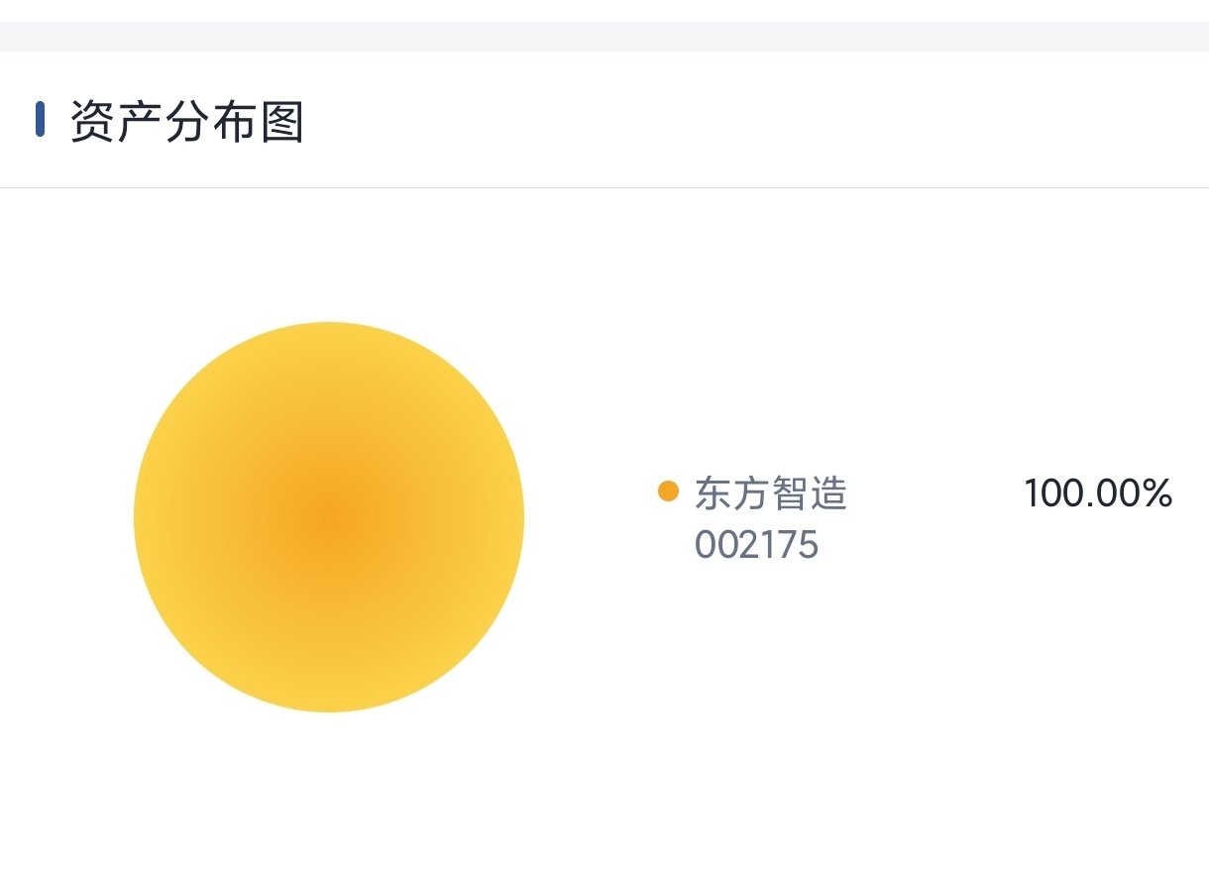Click the first digit of code 002175
1209x873 pixels.
pos(705,544)
